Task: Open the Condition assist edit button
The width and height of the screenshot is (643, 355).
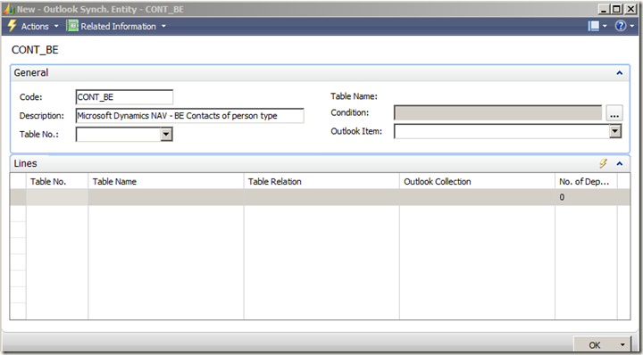Action: tap(614, 113)
